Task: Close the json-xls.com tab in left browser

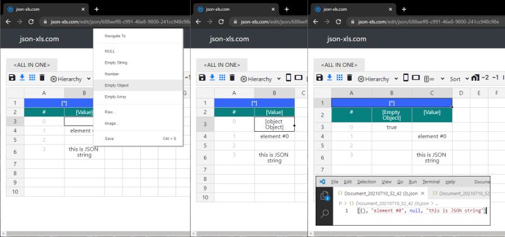Action: tap(83, 9)
